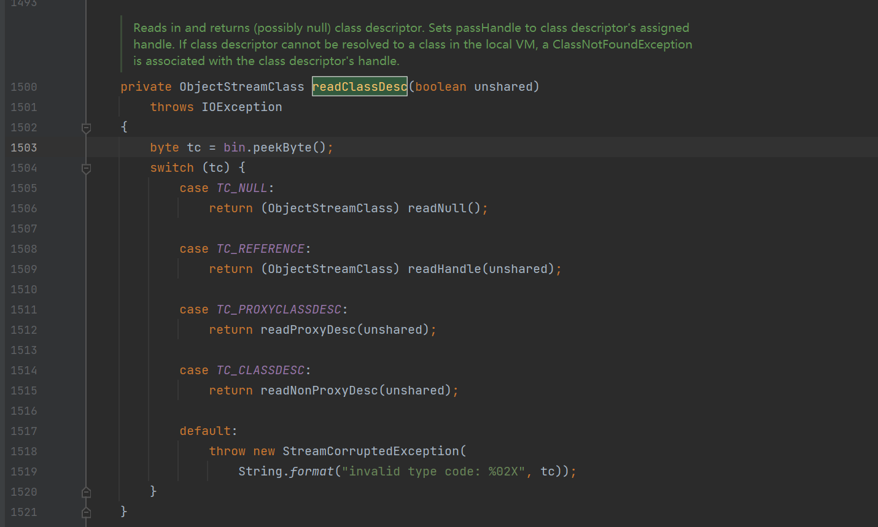Click the default: label
Viewport: 878px width, 527px height.
pyautogui.click(x=208, y=431)
